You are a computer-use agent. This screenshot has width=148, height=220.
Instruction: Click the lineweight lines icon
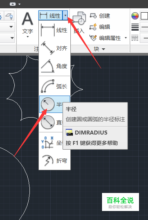(x=135, y=27)
